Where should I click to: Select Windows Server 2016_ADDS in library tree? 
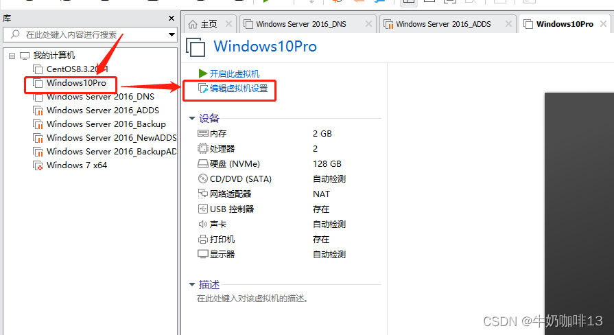103,111
